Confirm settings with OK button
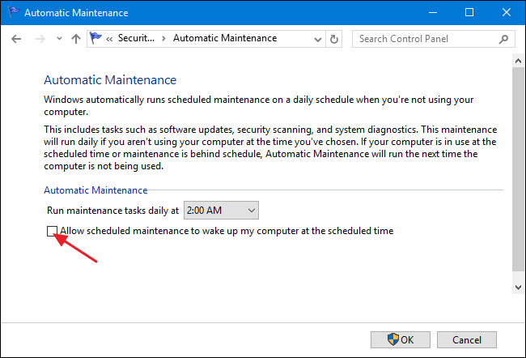Image resolution: width=526 pixels, height=358 pixels. [401, 340]
